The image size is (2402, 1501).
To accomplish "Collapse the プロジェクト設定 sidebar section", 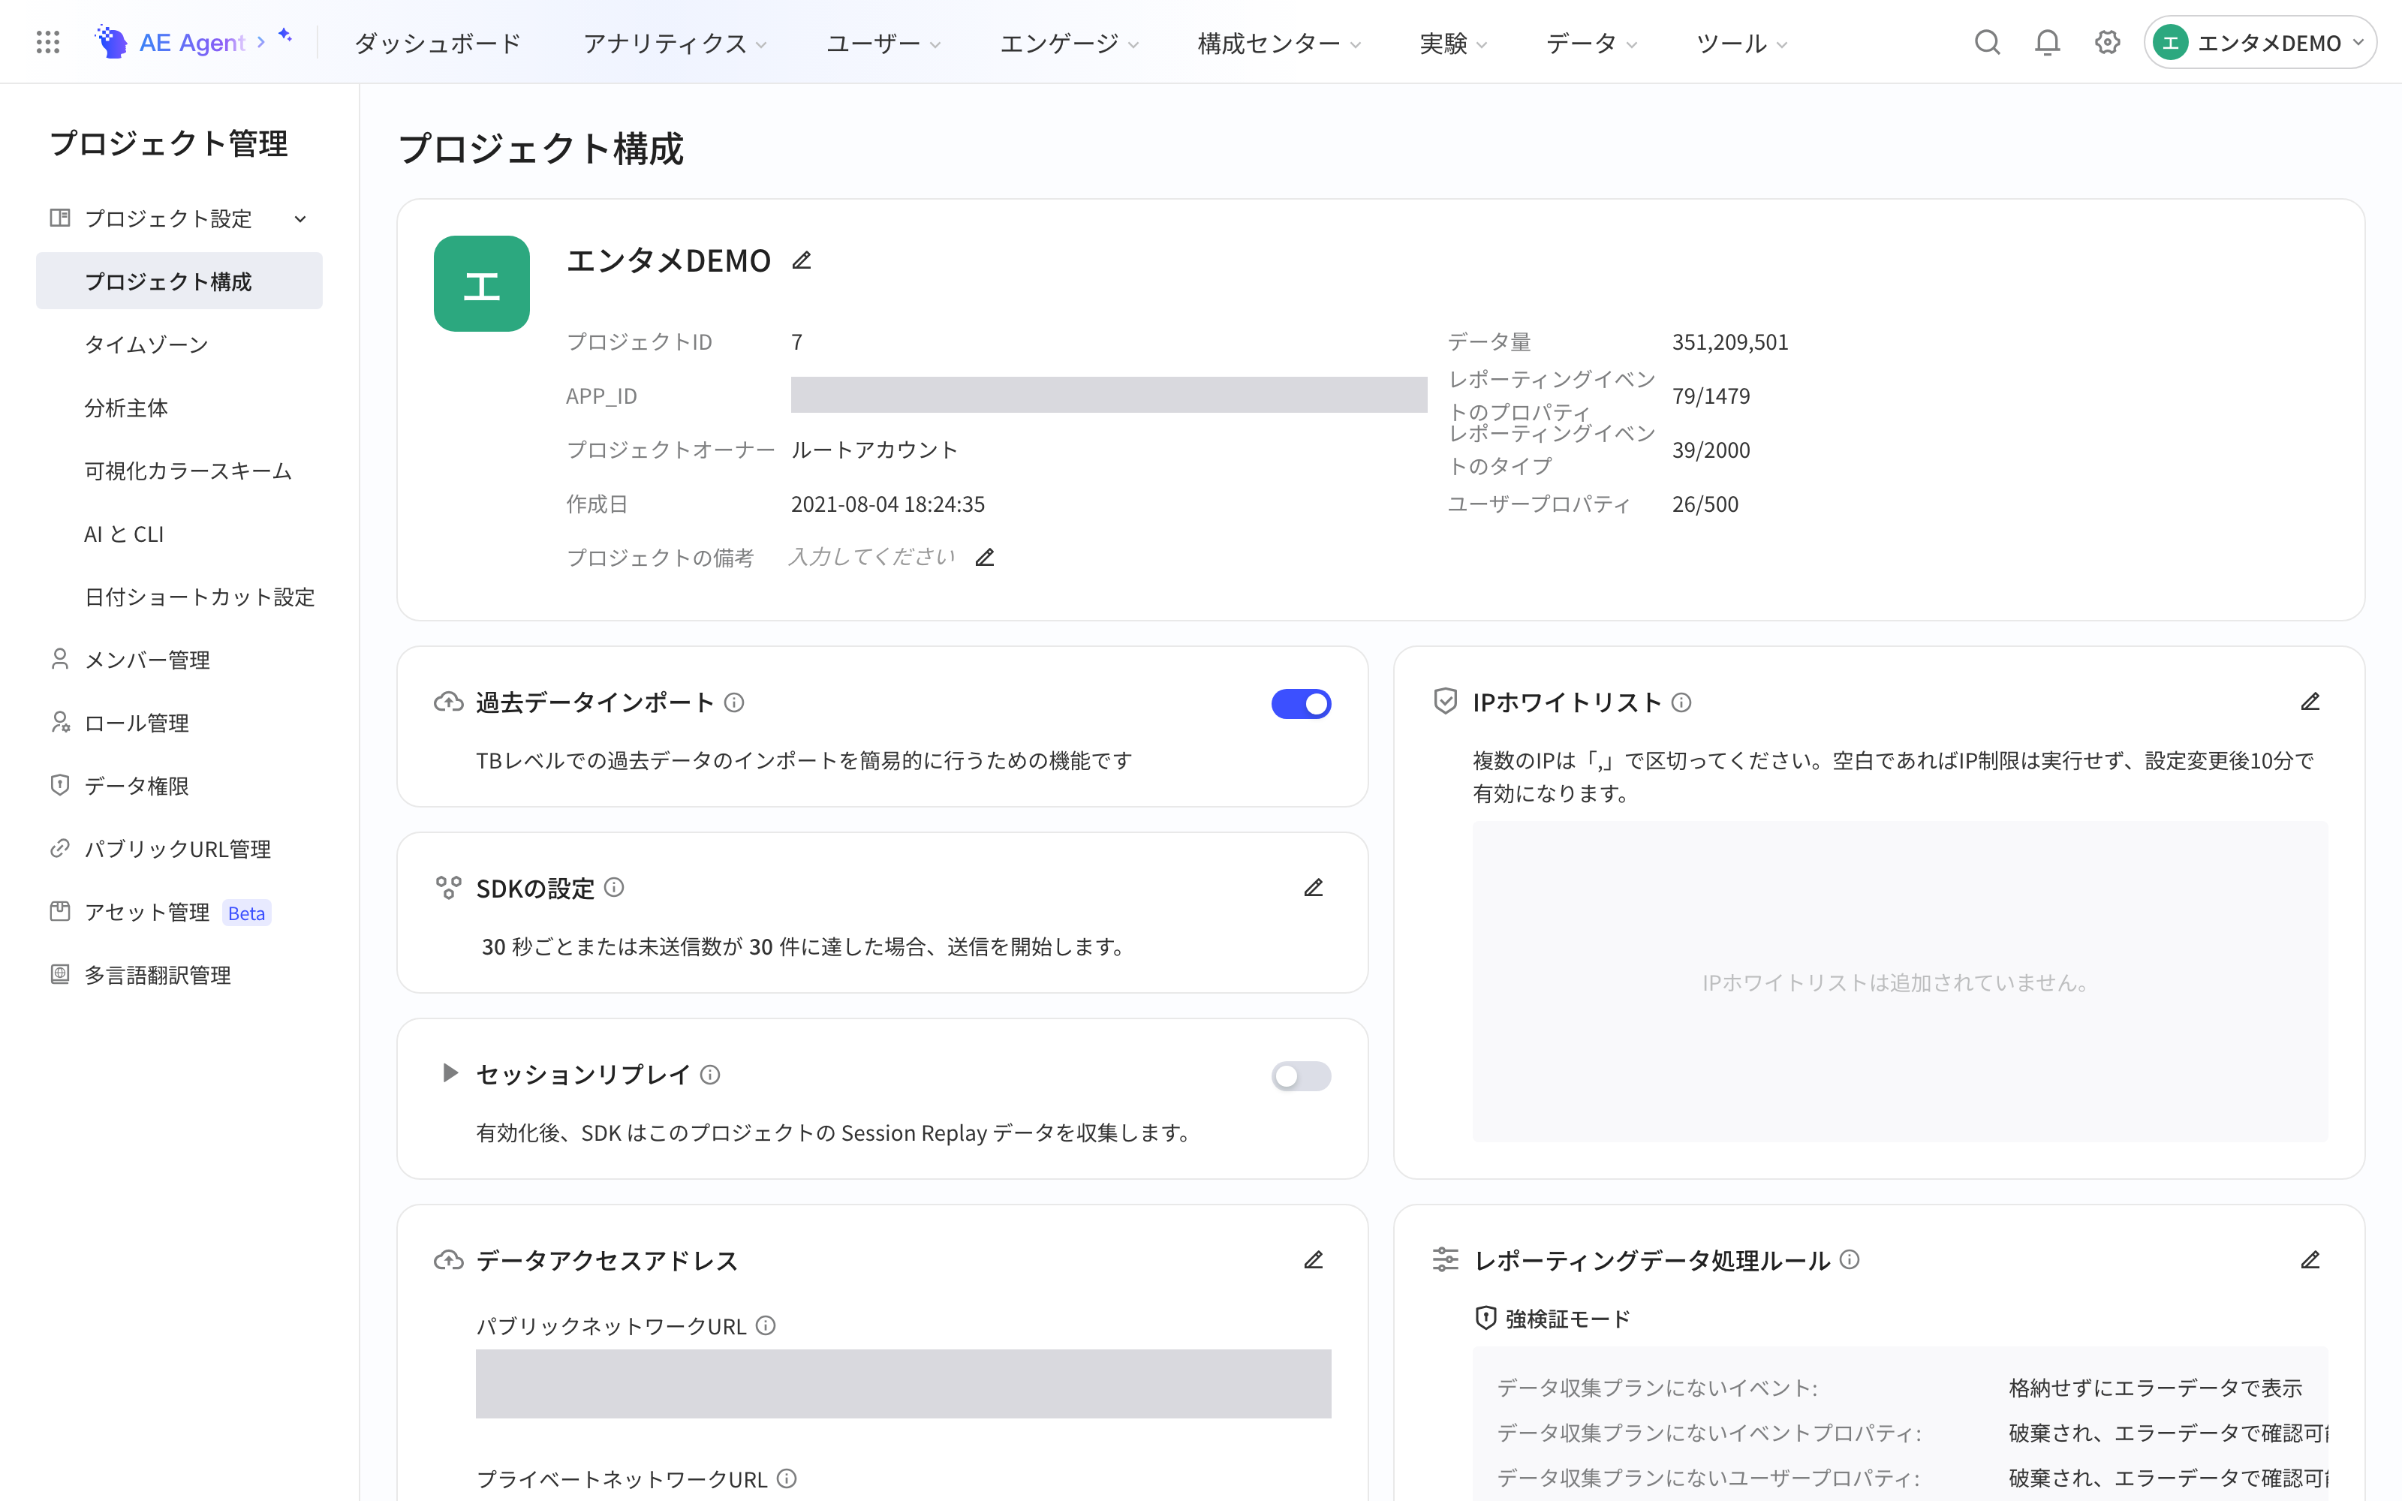I will point(179,218).
